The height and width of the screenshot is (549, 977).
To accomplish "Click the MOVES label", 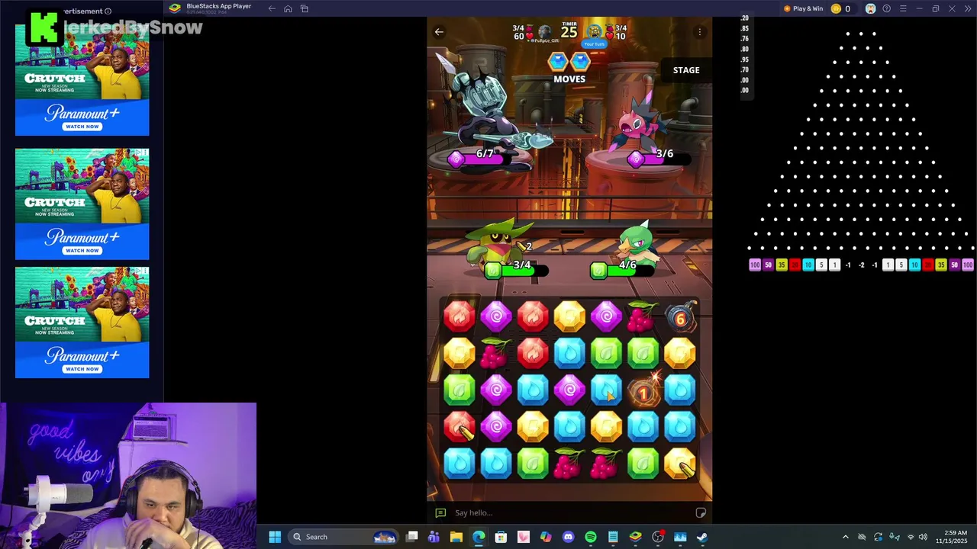I will (x=569, y=79).
